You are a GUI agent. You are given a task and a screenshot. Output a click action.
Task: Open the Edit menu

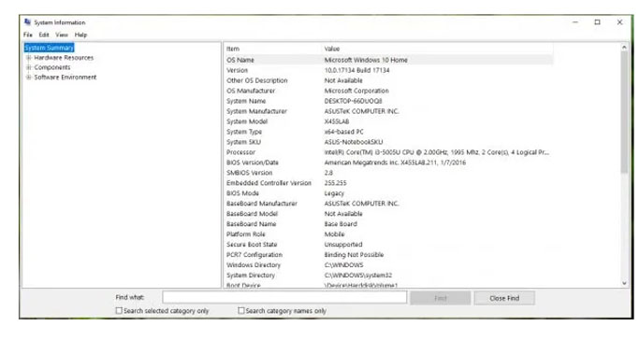pos(44,35)
